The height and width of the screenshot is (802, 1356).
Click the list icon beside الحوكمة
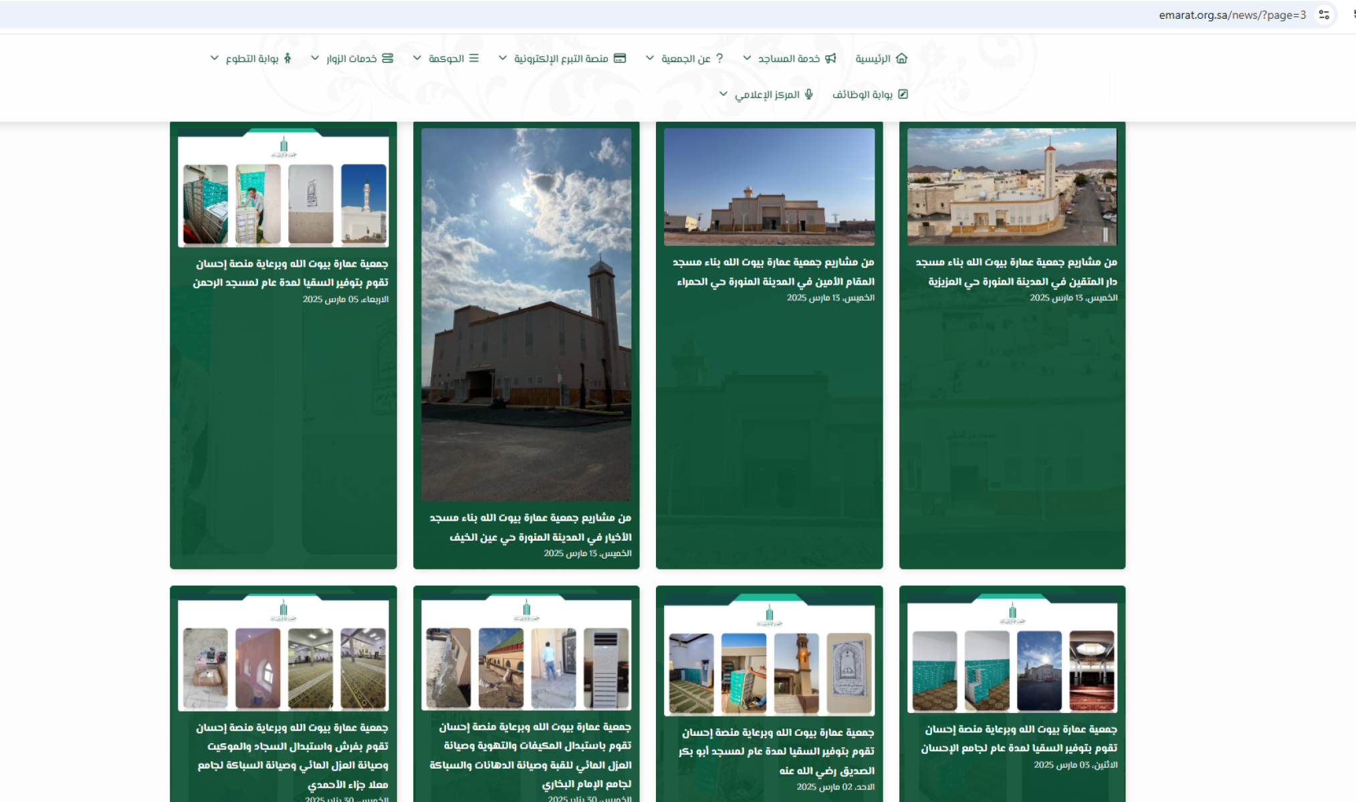click(473, 58)
